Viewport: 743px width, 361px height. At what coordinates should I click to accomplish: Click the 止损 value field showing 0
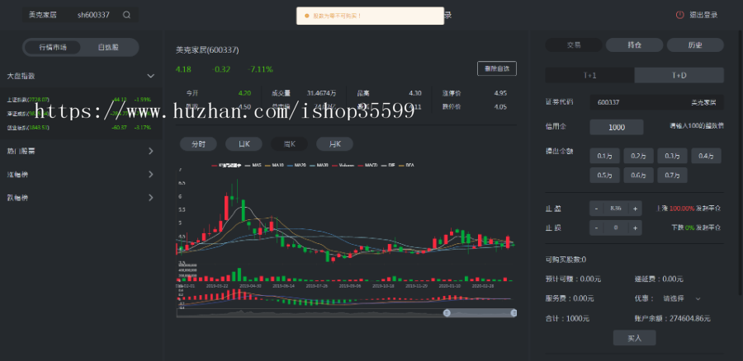click(616, 227)
